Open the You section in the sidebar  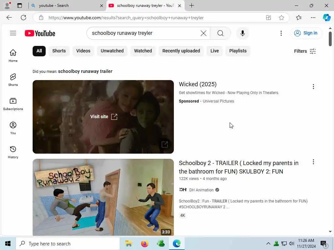point(13,128)
